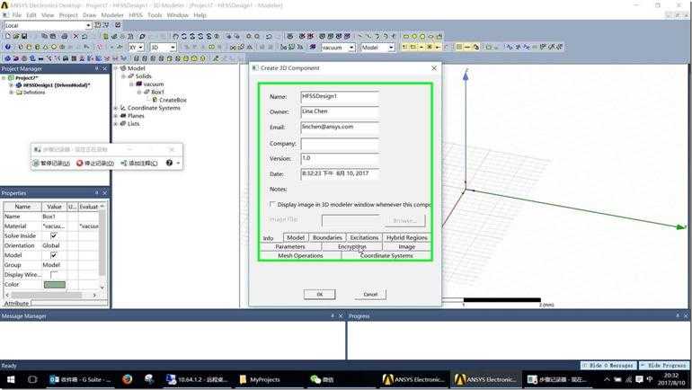Viewport: 692px width, 390px height.
Task: Open the File menu
Action: [17, 15]
